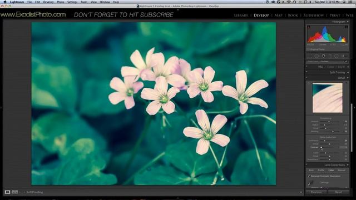Collapse the Histogram panel

pos(348,22)
